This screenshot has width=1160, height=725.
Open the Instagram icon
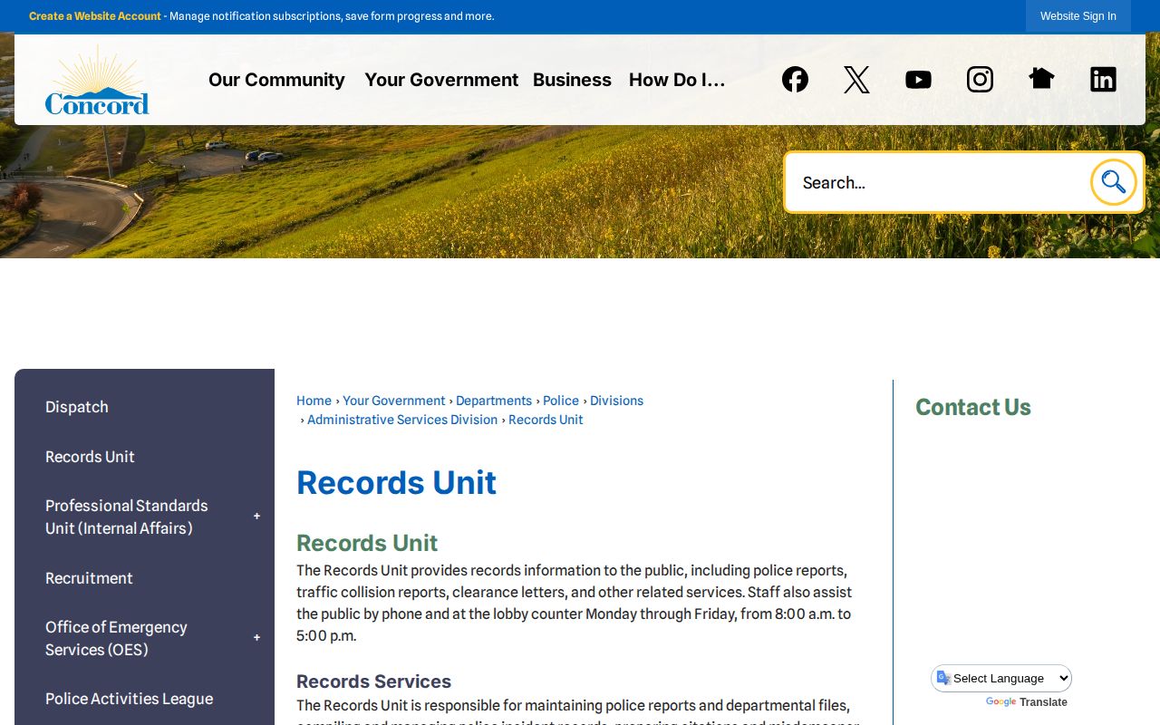click(980, 80)
